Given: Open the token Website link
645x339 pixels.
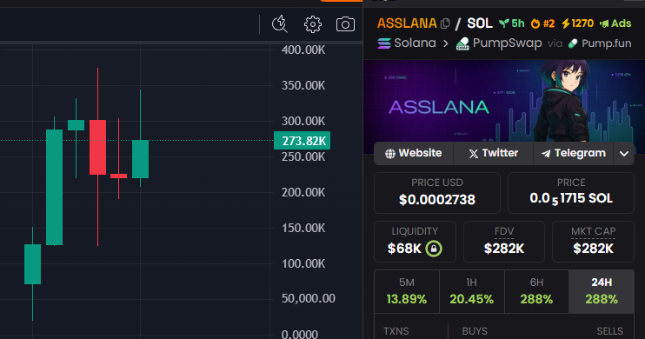Looking at the screenshot, I should 414,154.
